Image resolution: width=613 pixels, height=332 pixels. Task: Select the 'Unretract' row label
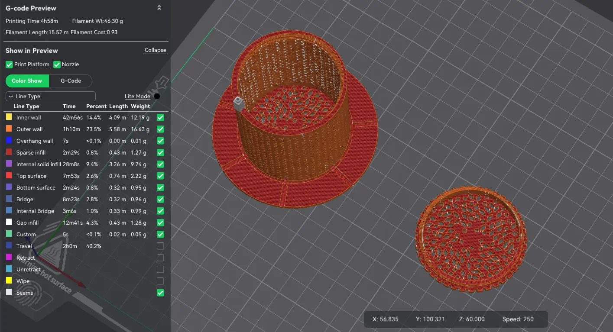tap(29, 270)
